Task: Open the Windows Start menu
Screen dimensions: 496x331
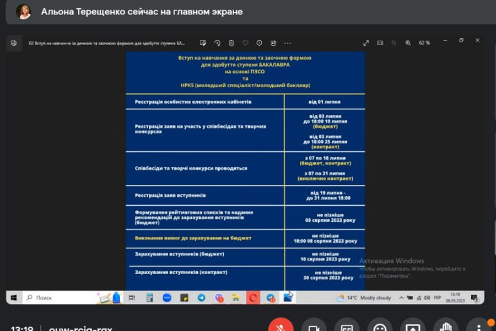Action: click(x=14, y=298)
